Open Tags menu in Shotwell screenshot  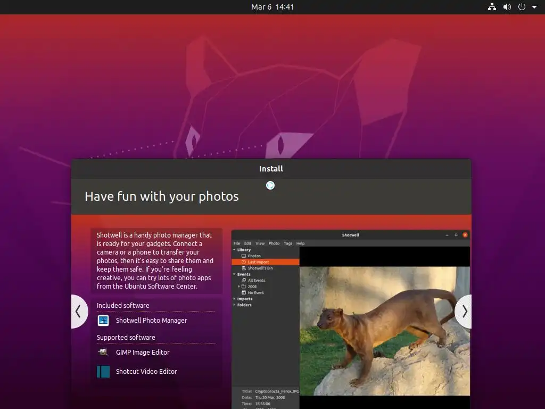(288, 243)
